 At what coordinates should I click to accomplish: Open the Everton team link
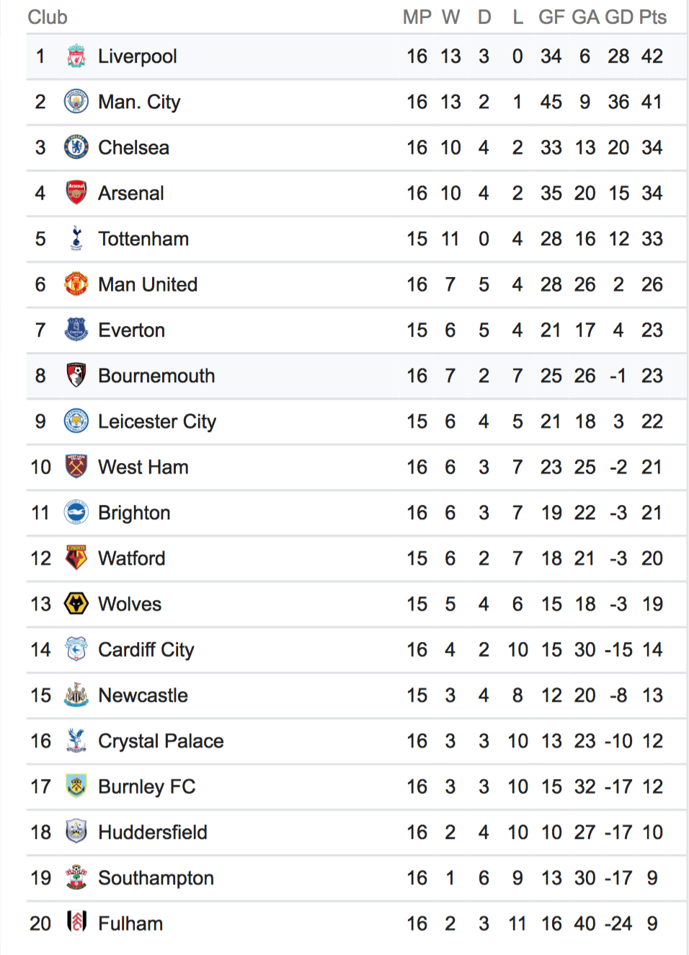pos(132,330)
